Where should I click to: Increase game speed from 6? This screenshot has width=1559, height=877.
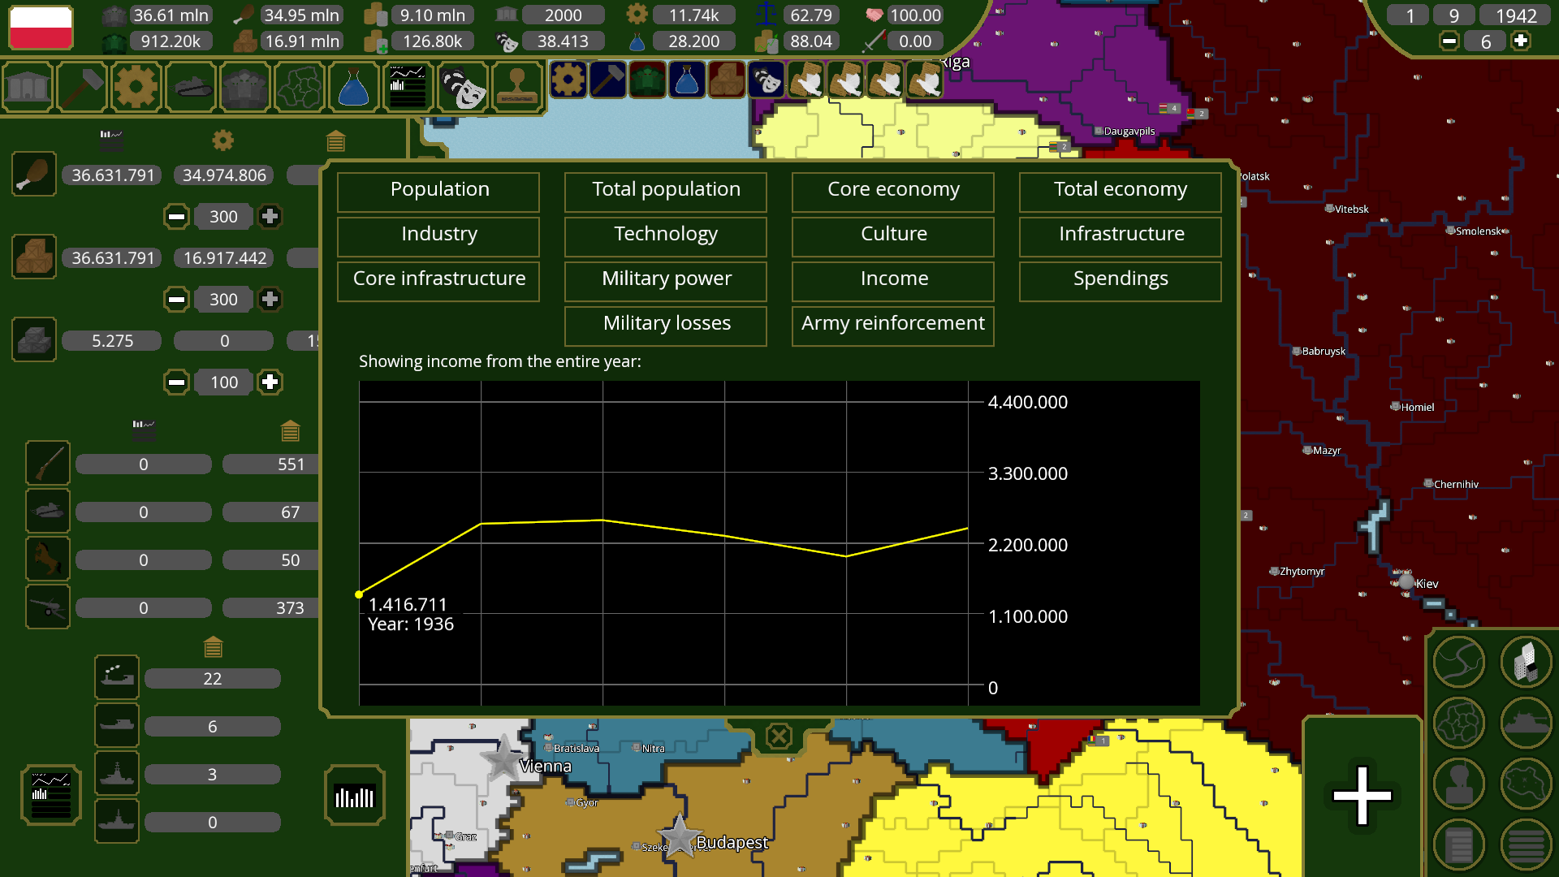point(1521,41)
